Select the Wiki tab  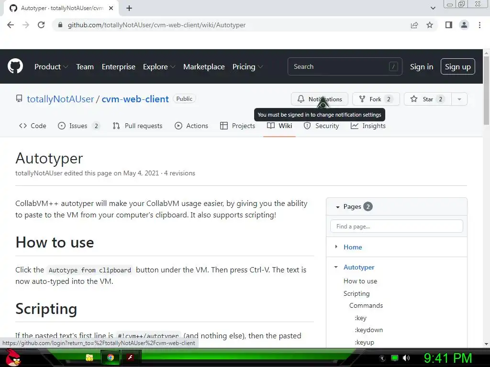279,126
